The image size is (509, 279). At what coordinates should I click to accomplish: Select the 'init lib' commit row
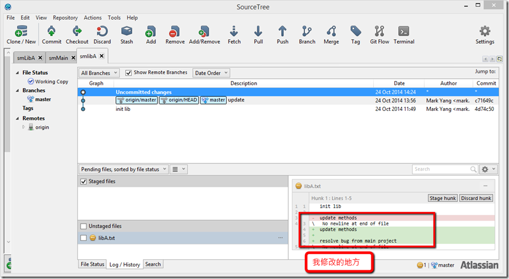click(288, 109)
